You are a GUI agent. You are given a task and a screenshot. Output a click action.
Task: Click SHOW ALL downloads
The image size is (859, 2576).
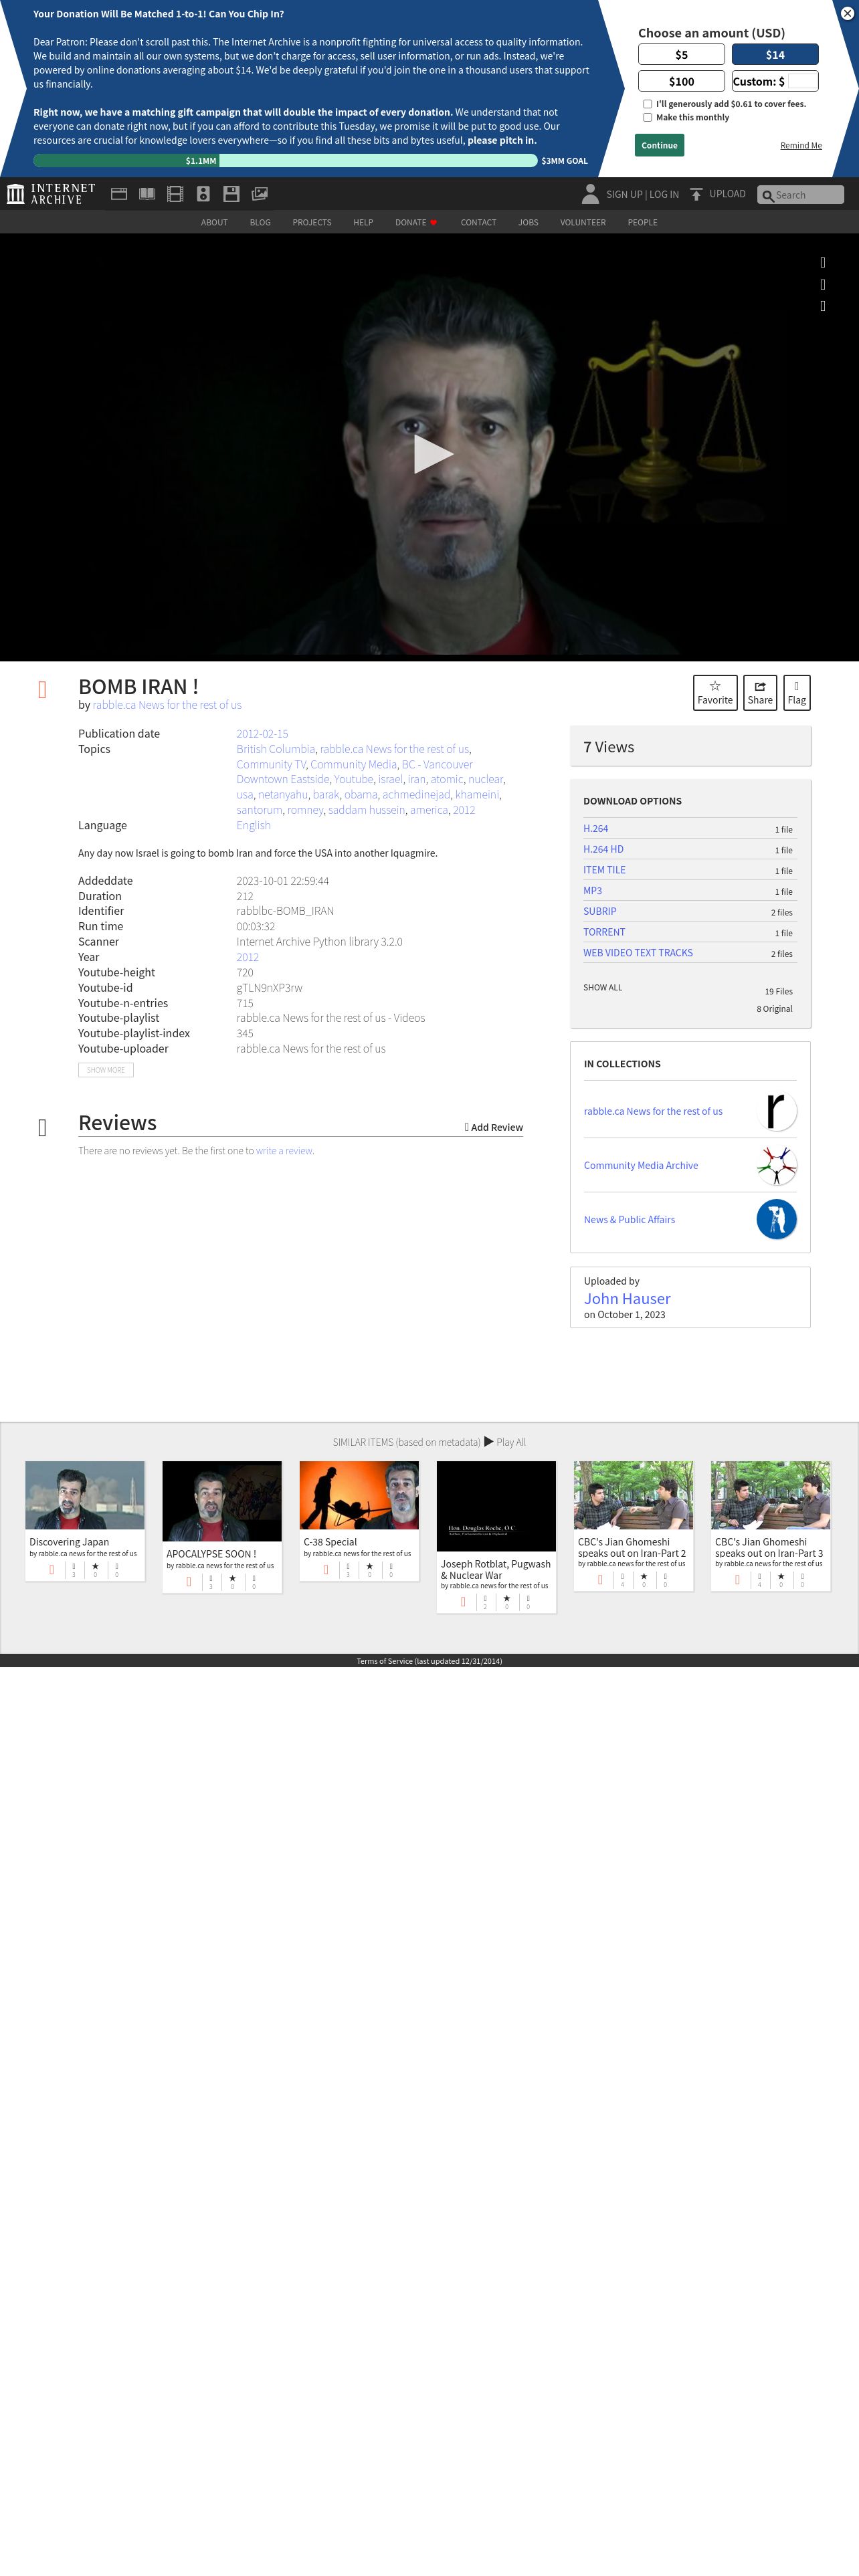coord(603,988)
